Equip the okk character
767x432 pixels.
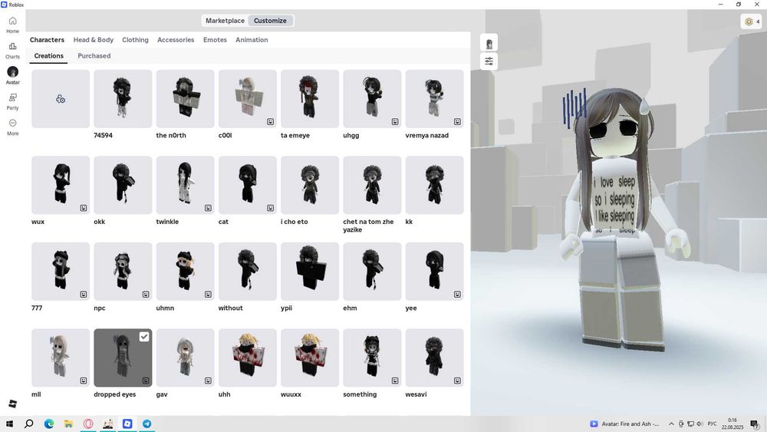(x=123, y=185)
